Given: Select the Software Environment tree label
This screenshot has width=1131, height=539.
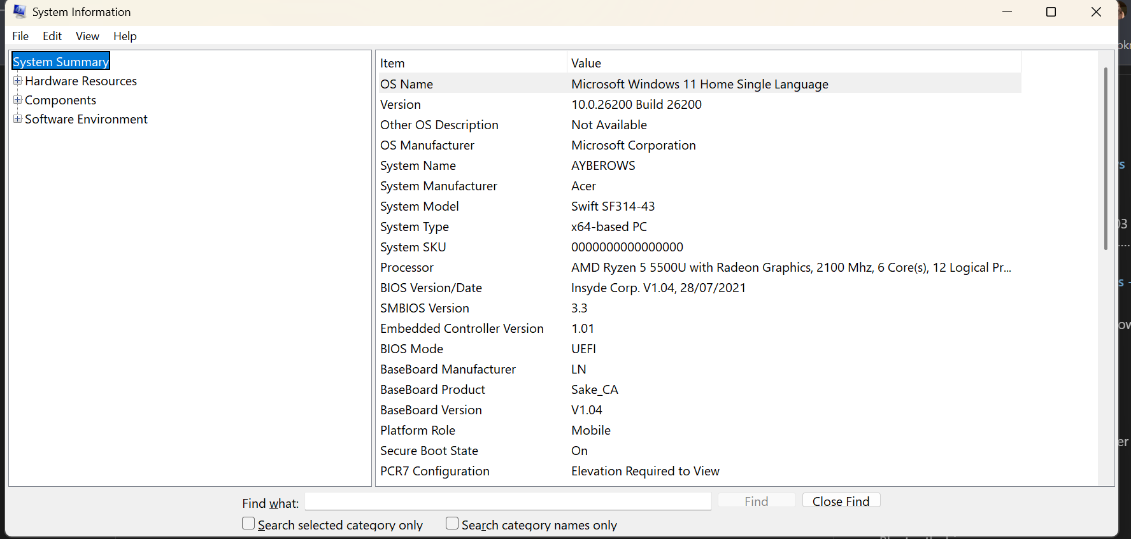Looking at the screenshot, I should (x=86, y=119).
